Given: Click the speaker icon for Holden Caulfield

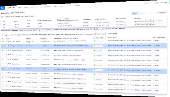Looking at the screenshot, I should point(10,50).
